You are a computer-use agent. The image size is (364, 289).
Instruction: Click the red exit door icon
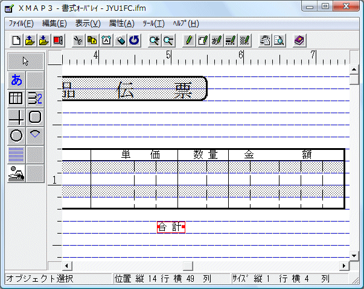(58, 40)
